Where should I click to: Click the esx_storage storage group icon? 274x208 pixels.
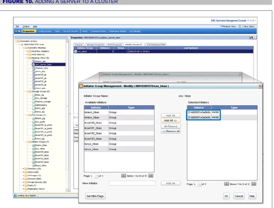click(34, 98)
